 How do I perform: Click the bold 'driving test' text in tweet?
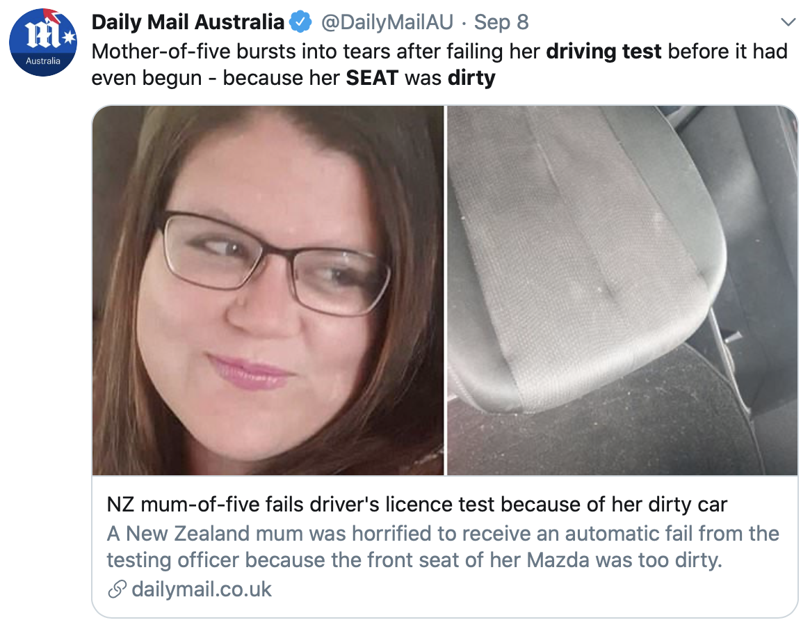(x=604, y=51)
